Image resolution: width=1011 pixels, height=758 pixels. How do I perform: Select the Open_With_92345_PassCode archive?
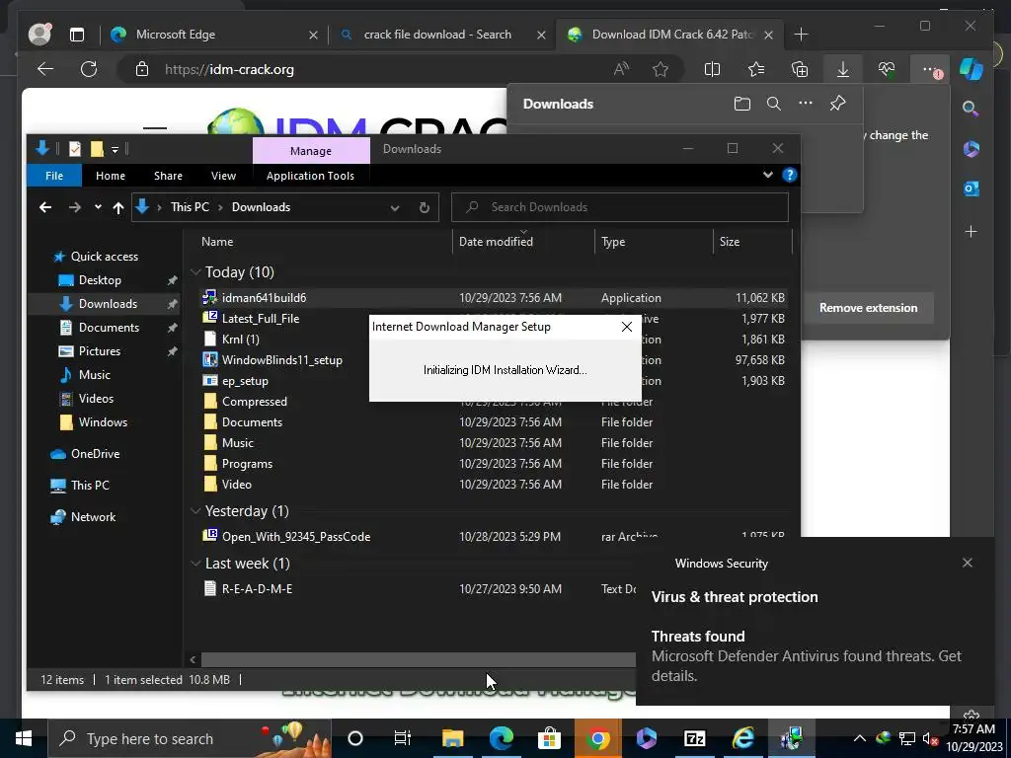pos(296,536)
